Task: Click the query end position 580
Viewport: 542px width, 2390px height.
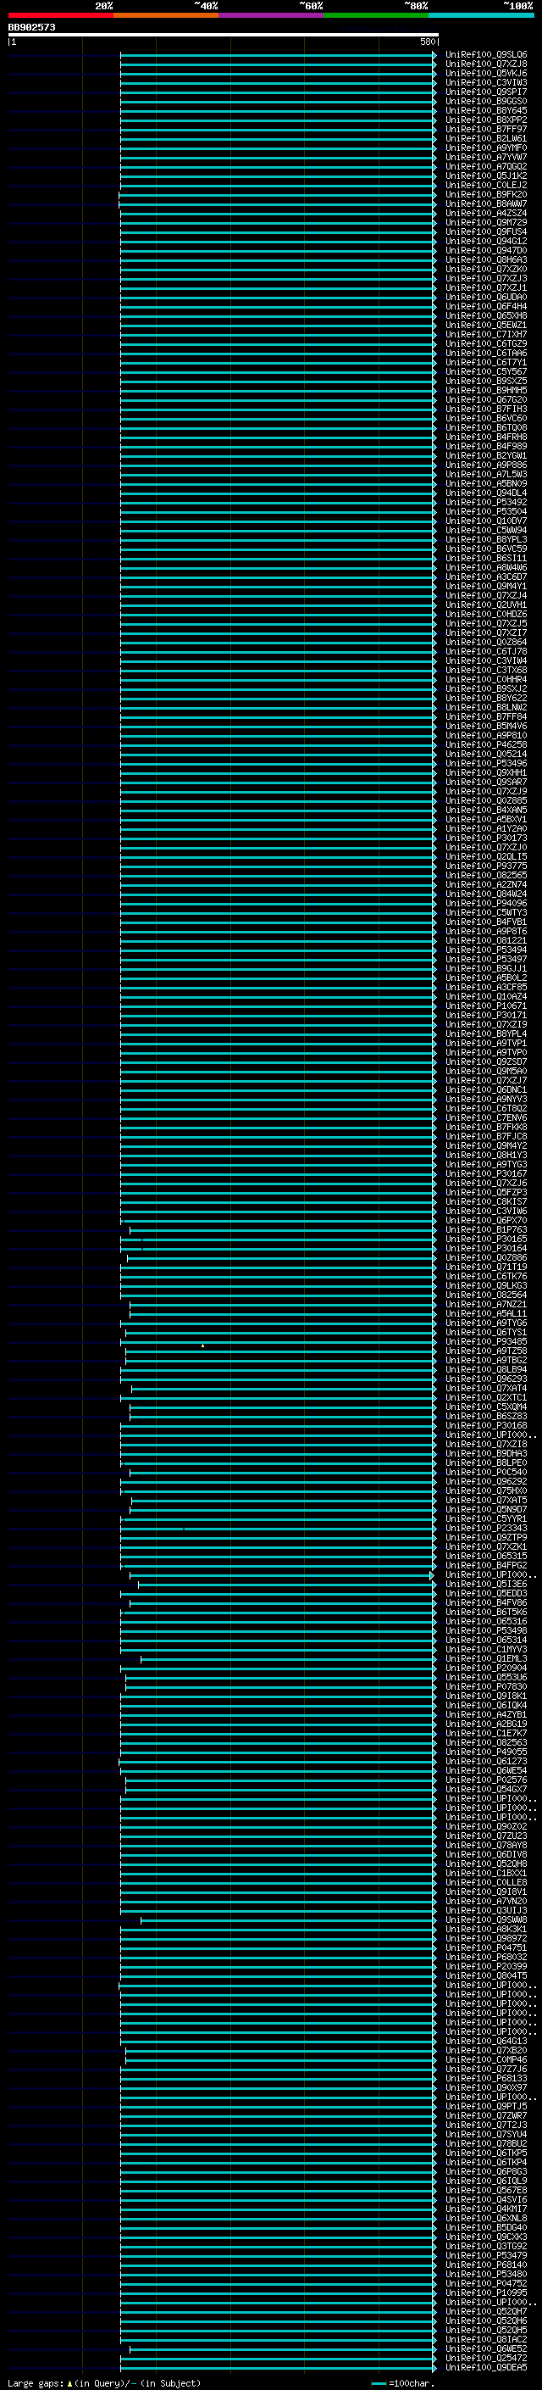Action: (427, 42)
